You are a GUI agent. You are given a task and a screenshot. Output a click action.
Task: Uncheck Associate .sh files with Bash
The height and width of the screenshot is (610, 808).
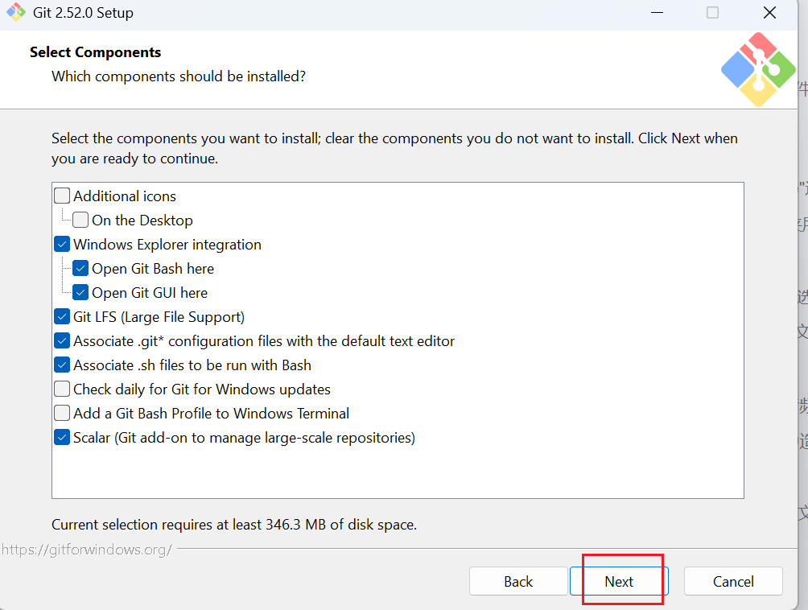coord(62,365)
